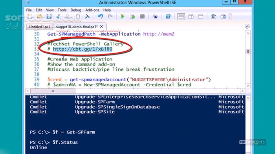
Task: Click the Show Command Add-on icon
Action: [223, 16]
